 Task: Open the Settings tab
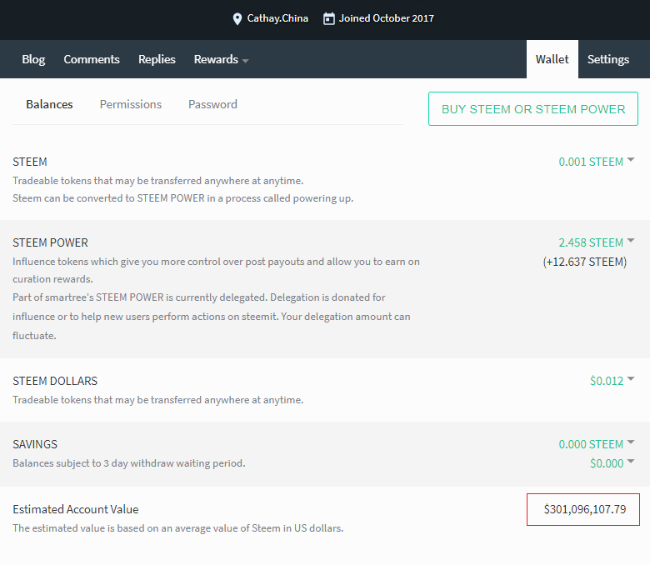click(x=608, y=59)
